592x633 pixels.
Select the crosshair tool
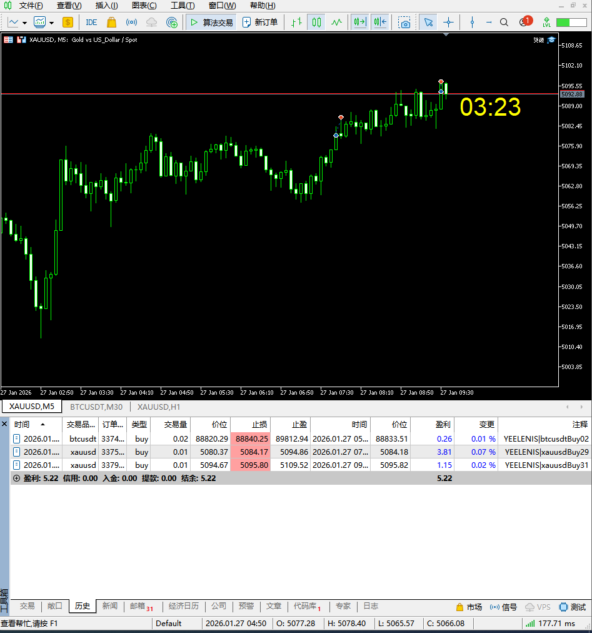(448, 22)
